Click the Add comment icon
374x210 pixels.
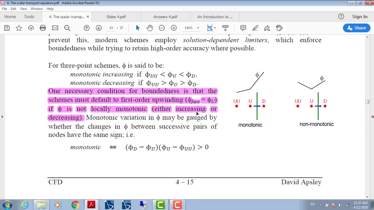[x=243, y=28]
